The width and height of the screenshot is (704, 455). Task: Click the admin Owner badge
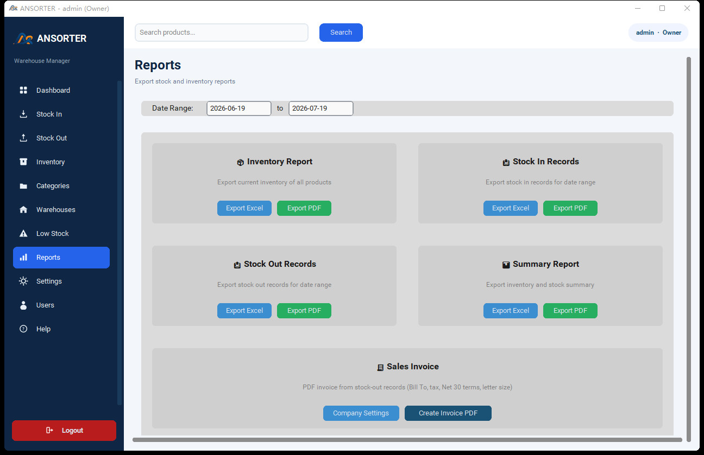click(658, 33)
